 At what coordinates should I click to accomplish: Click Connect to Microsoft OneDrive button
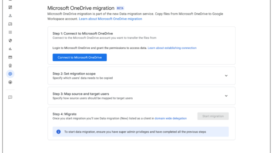pyautogui.click(x=80, y=57)
